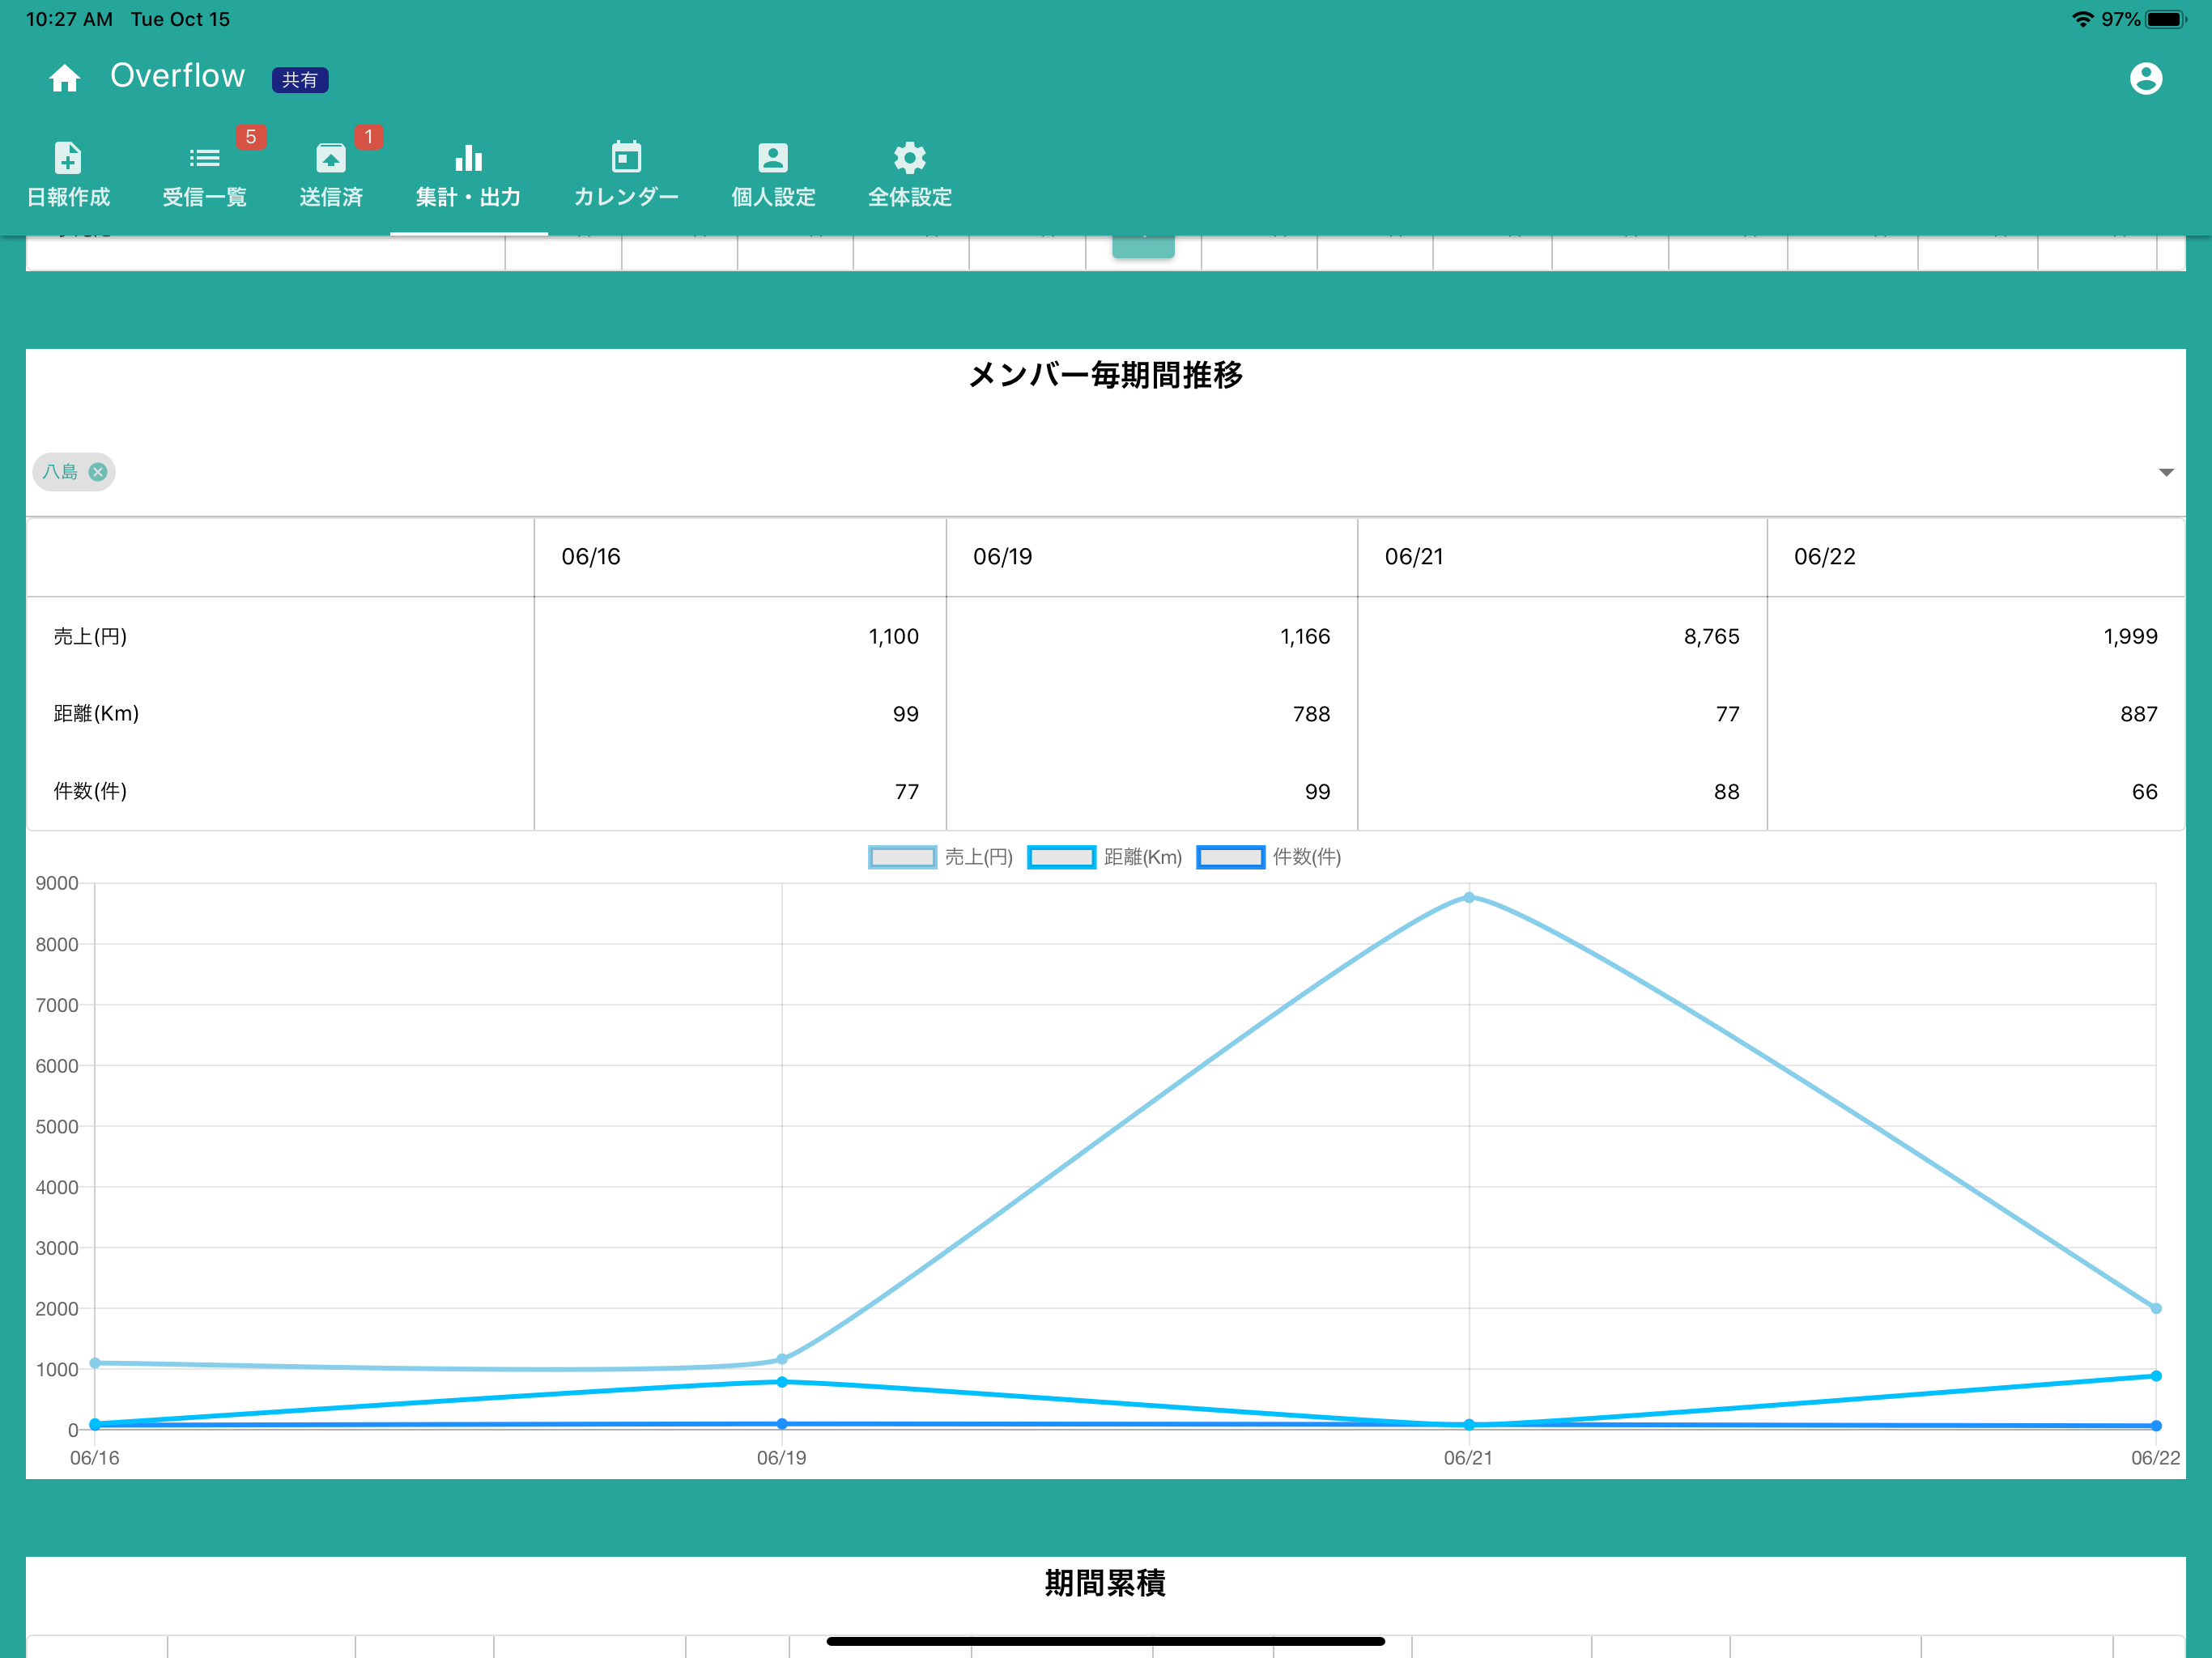Go to the home icon

coord(65,78)
